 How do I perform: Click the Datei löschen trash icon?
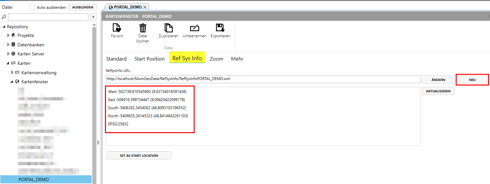coord(143,28)
